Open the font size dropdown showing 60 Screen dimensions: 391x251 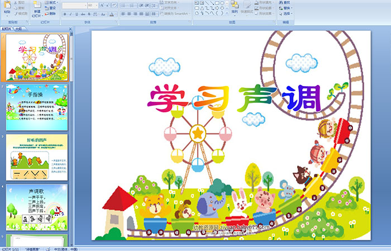point(93,5)
